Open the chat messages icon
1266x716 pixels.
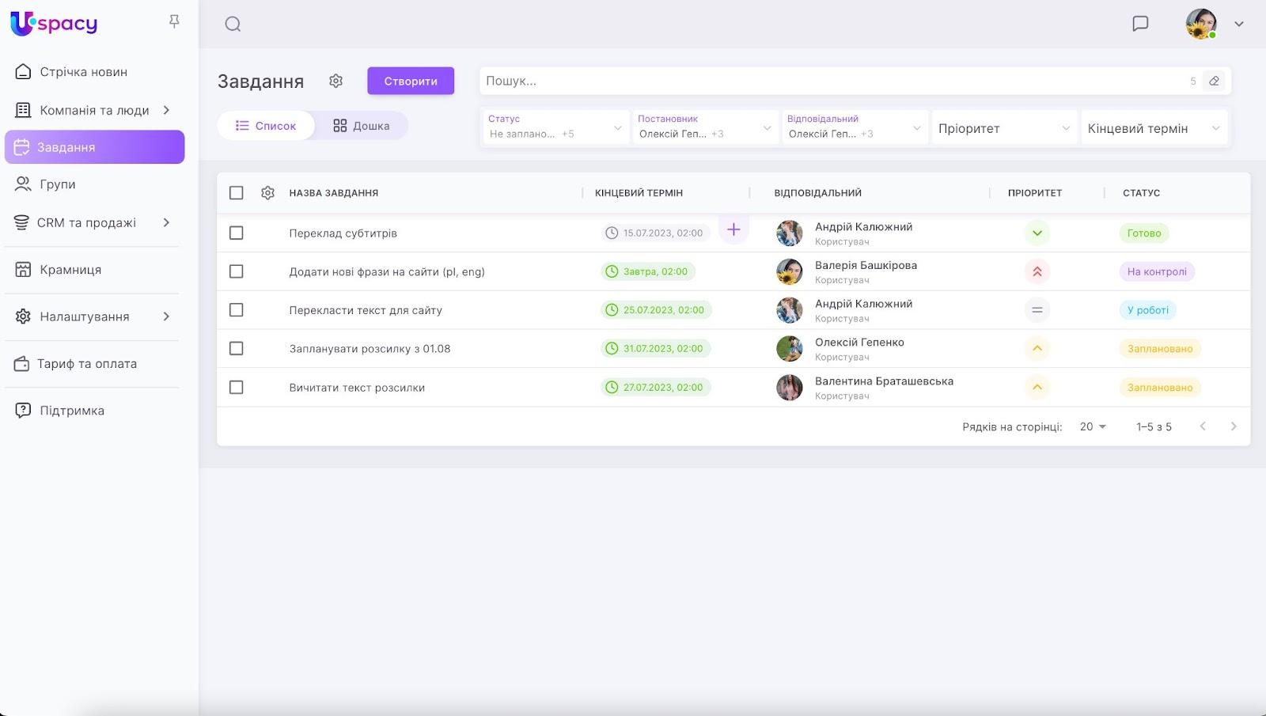click(x=1140, y=24)
